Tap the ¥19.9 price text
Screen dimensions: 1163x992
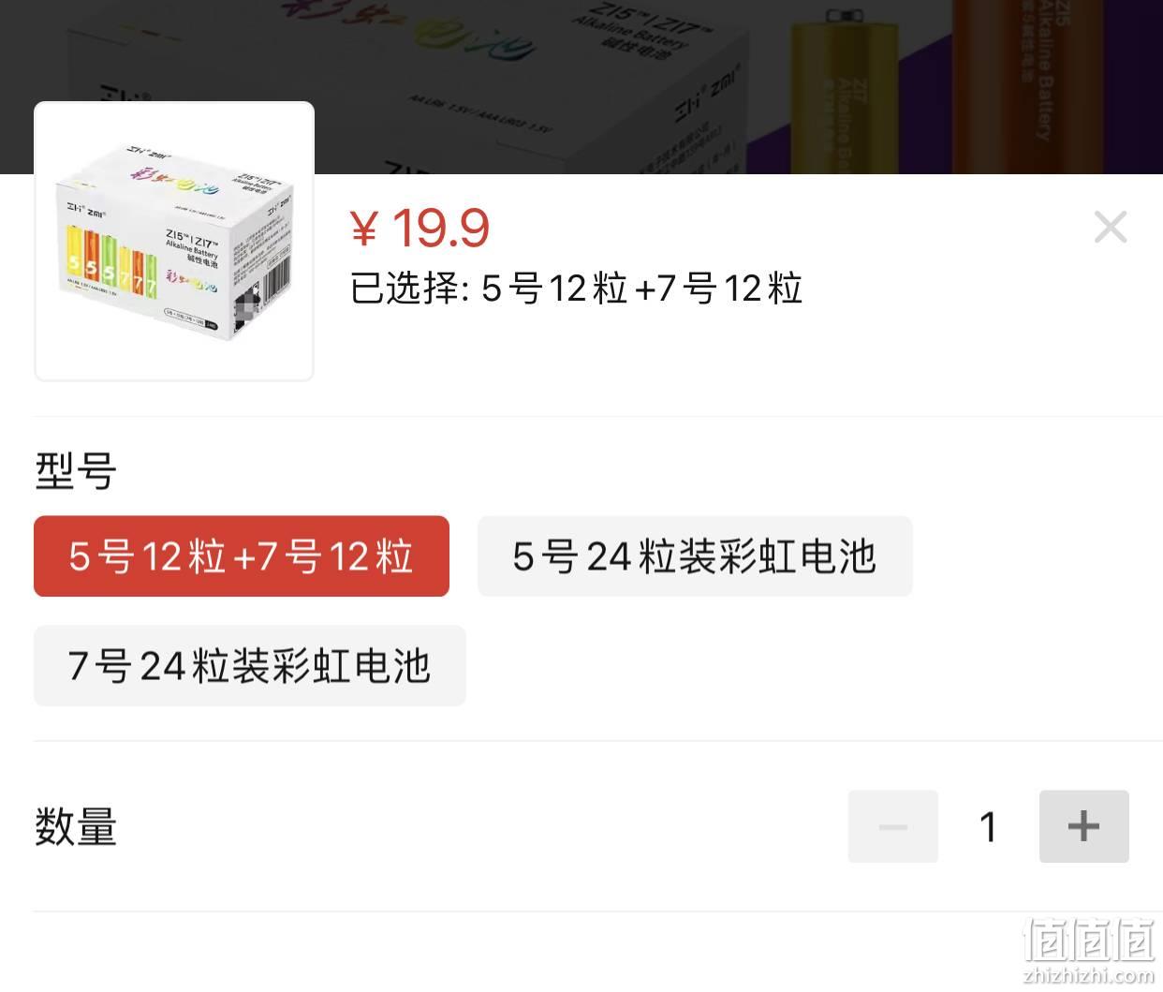click(x=420, y=228)
